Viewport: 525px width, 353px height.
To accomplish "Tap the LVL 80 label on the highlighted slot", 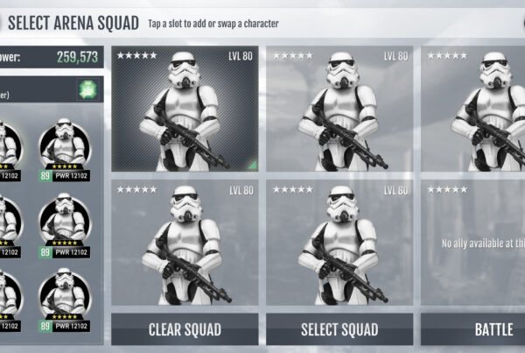I will click(241, 56).
